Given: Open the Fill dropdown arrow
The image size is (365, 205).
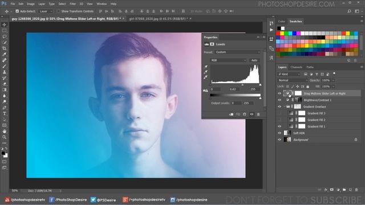Looking at the screenshot, I should coord(333,87).
